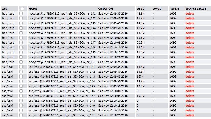
Task: Sort by the NAME column header
Action: [x=33, y=9]
